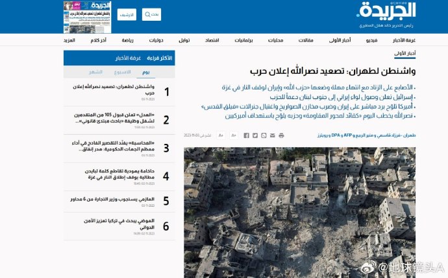Switch to الأكثر قراءة (Most Read) tab
448x278 pixels.
point(160,58)
